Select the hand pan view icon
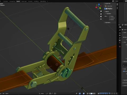Screen dimensions: 127x95 coord(101,14)
